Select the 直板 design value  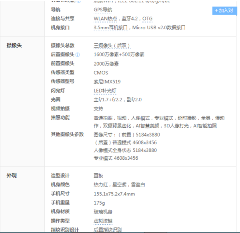click(x=98, y=176)
